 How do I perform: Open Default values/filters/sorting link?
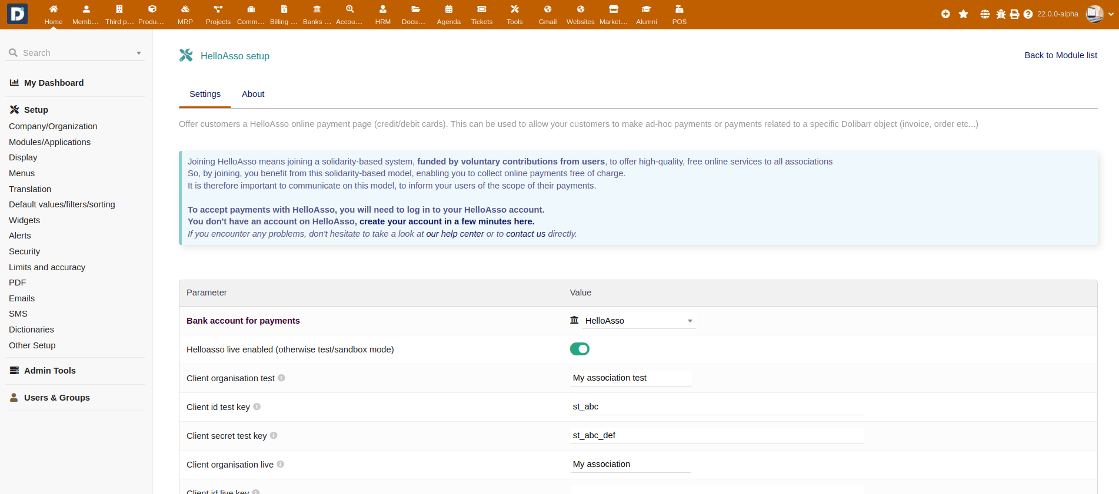pyautogui.click(x=62, y=204)
